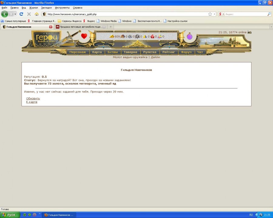Click the Герои game logo

pyautogui.click(x=46, y=38)
